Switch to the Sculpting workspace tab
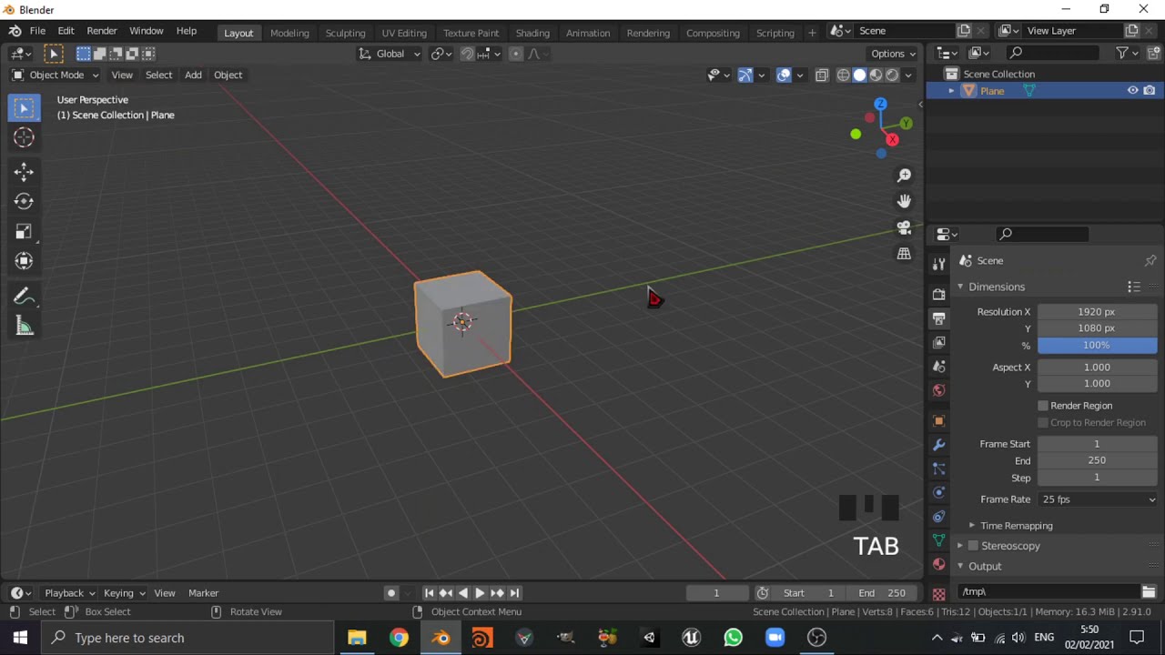The image size is (1165, 655). (345, 33)
